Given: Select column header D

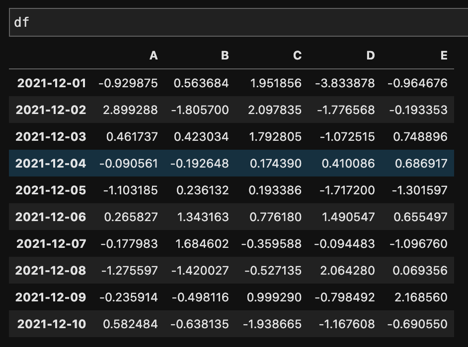Looking at the screenshot, I should pos(371,56).
